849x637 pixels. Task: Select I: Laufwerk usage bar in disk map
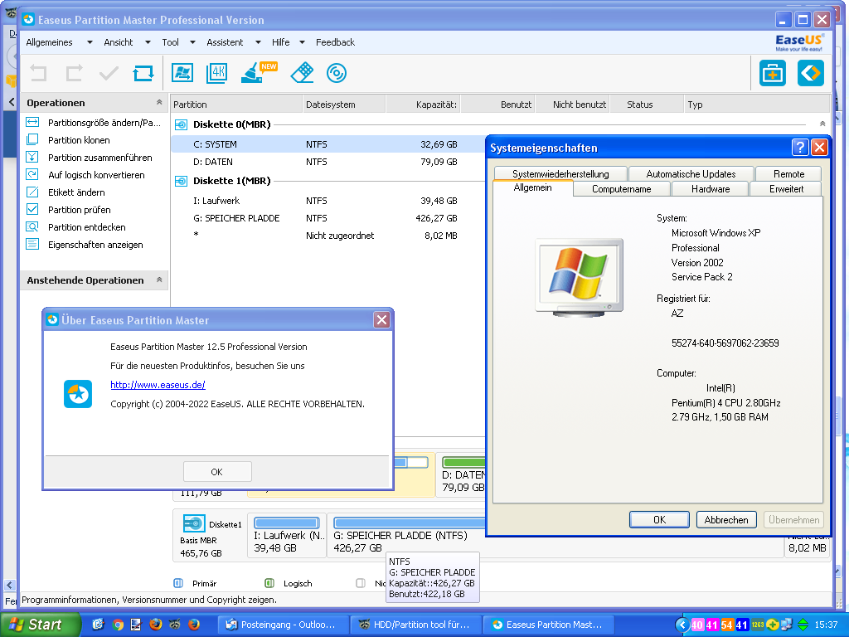tap(286, 523)
